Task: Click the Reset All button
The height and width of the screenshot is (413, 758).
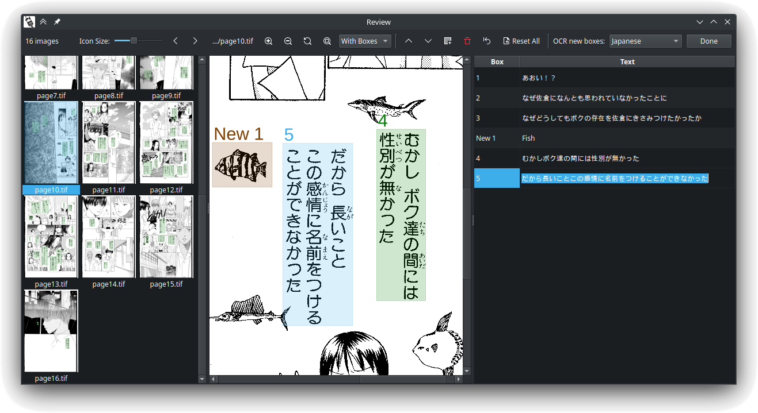Action: [521, 41]
